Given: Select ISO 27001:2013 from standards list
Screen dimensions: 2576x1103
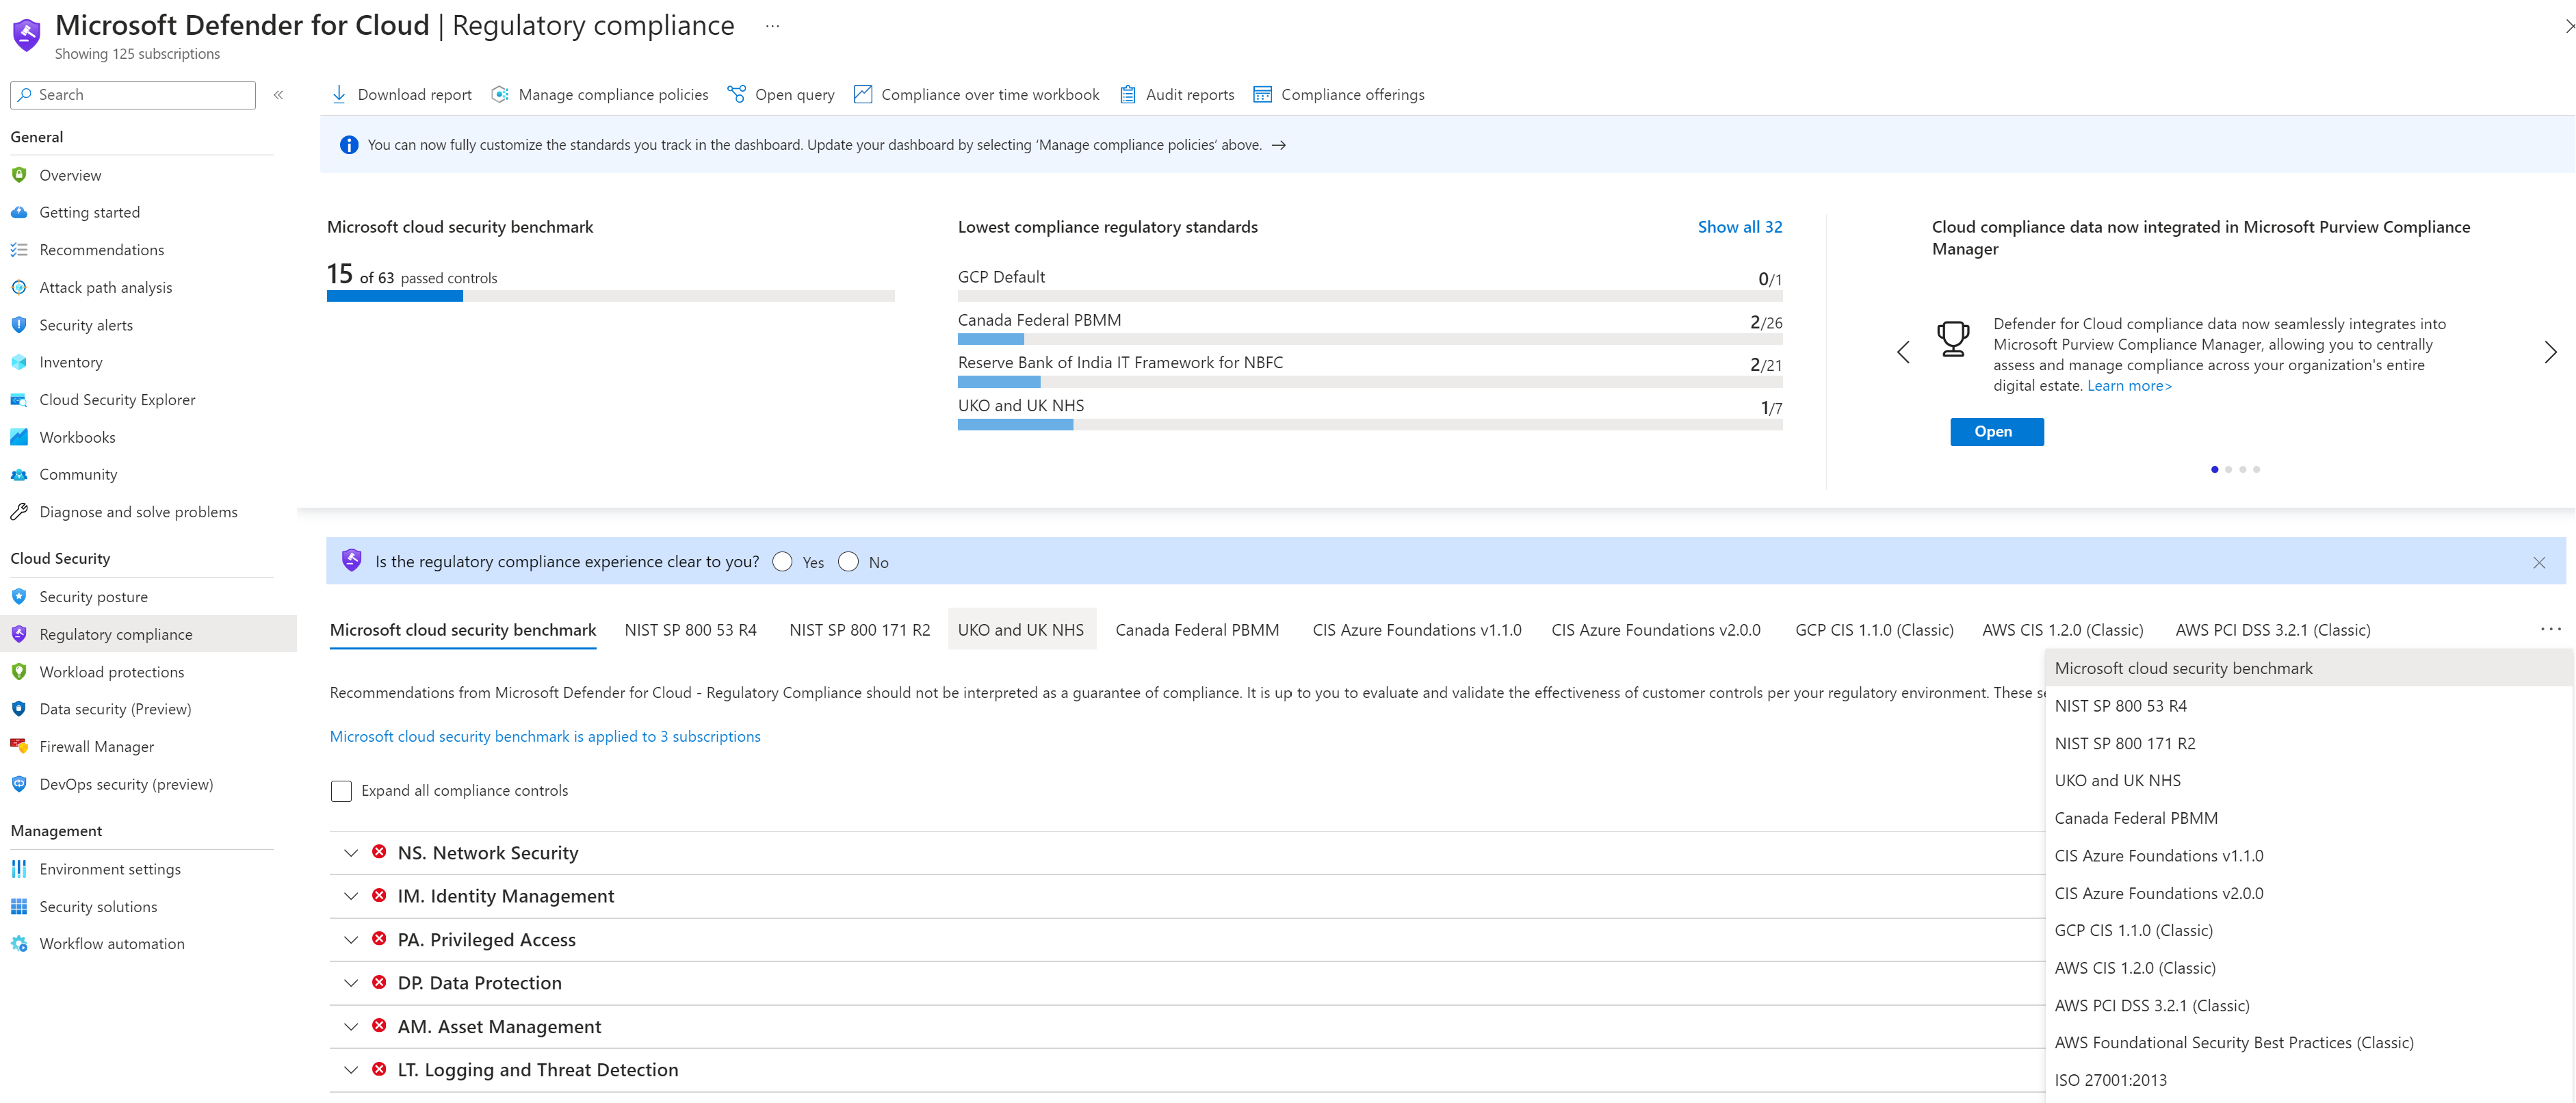Looking at the screenshot, I should click(x=2110, y=1080).
